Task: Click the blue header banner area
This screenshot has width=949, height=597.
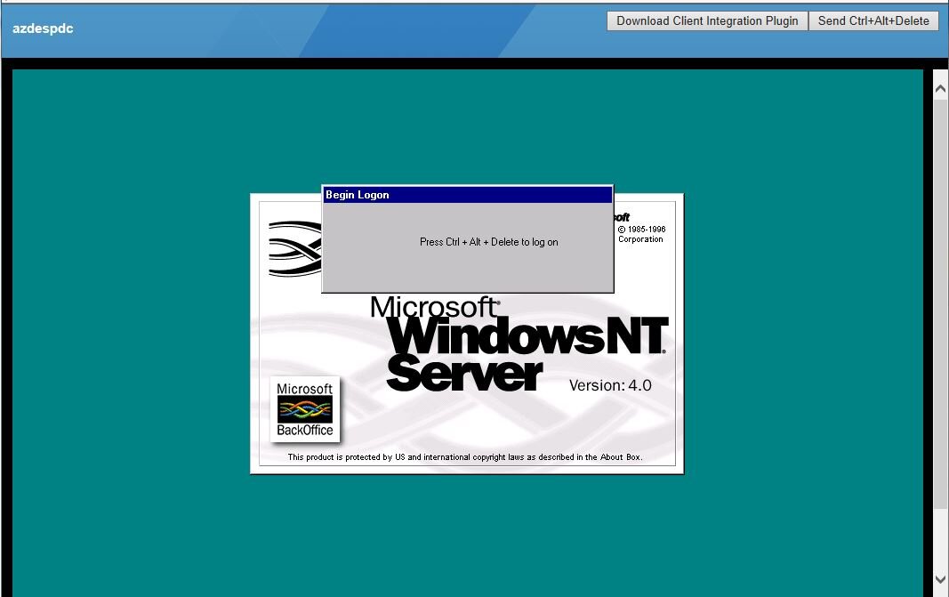Action: point(356,31)
